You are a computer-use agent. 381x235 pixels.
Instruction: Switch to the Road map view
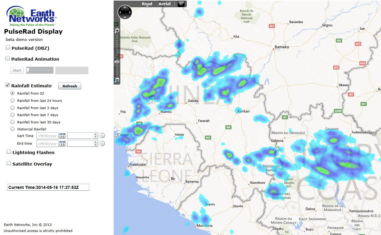(x=147, y=4)
